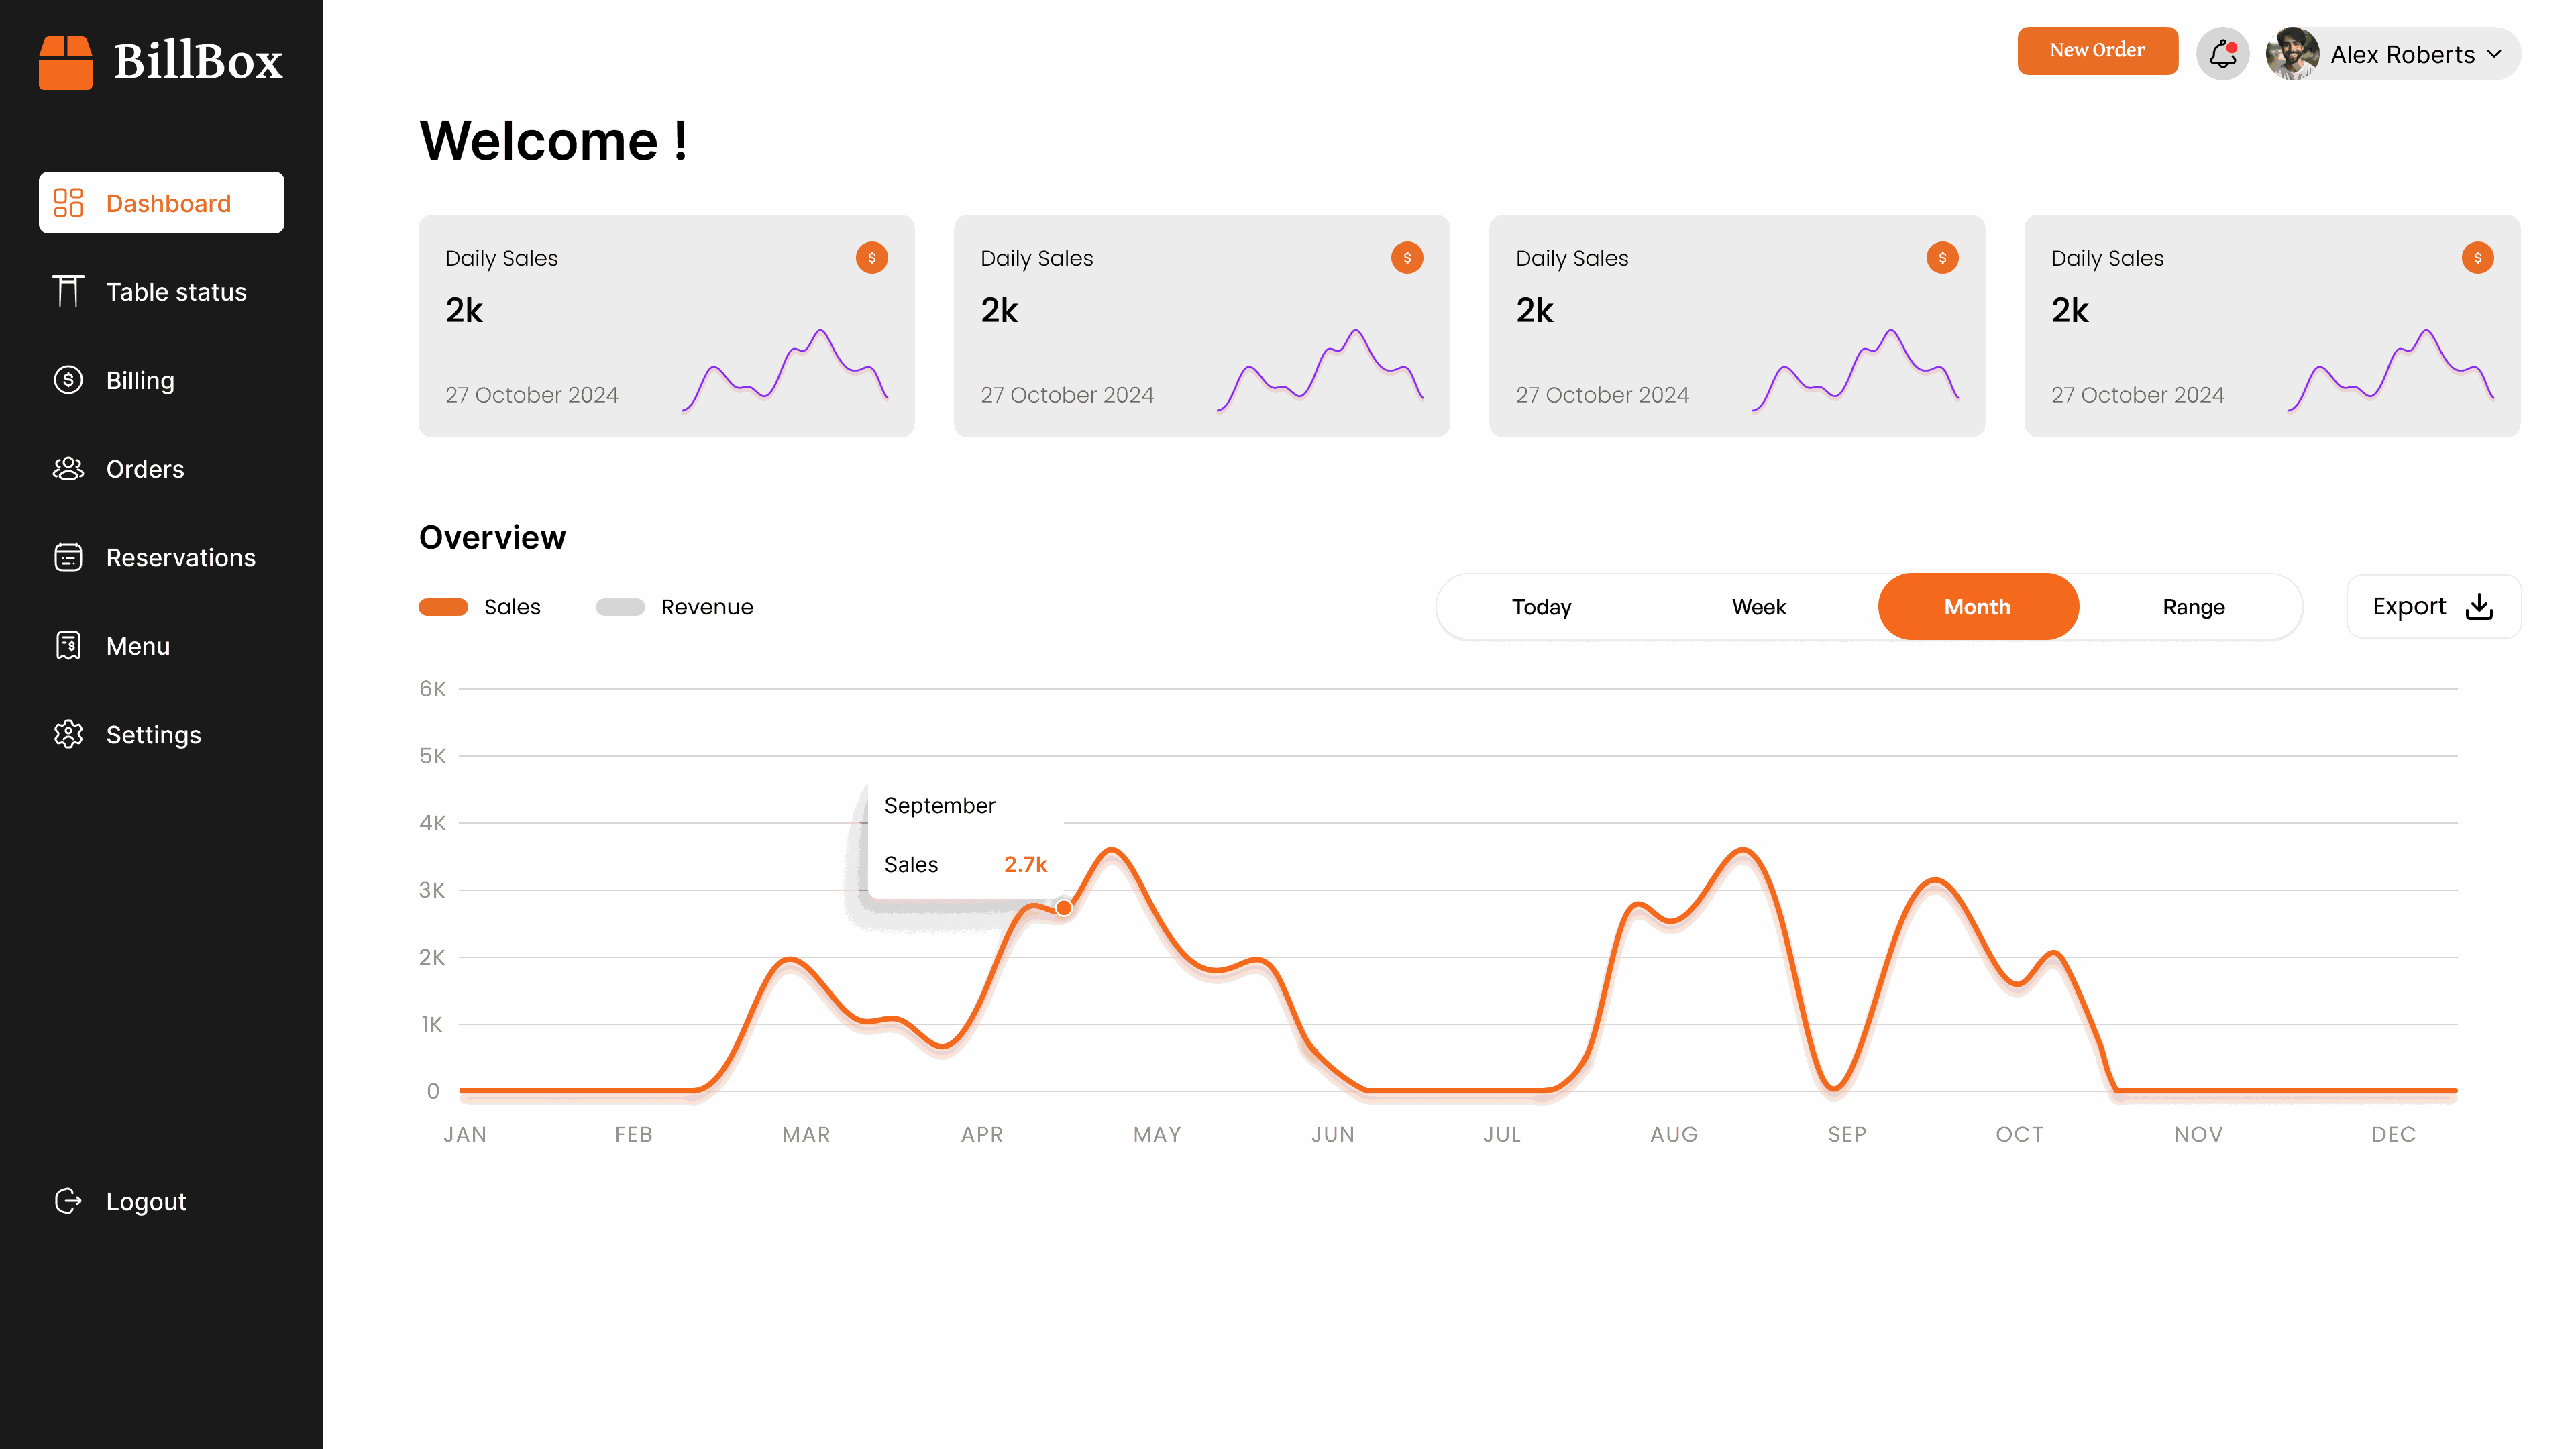Click the Export label text
The image size is (2576, 1449).
(2409, 606)
